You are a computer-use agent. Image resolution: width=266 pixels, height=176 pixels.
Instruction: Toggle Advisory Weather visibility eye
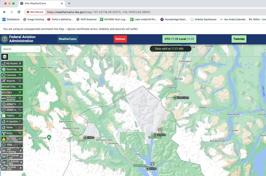20,98
